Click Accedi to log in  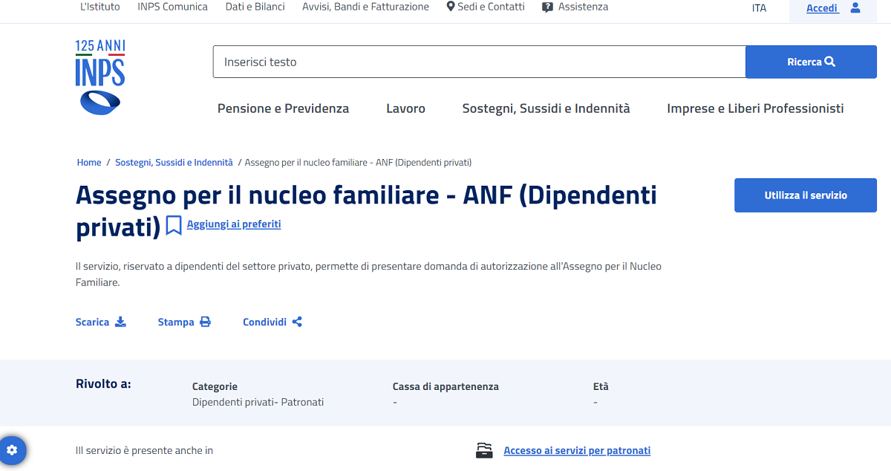point(822,8)
